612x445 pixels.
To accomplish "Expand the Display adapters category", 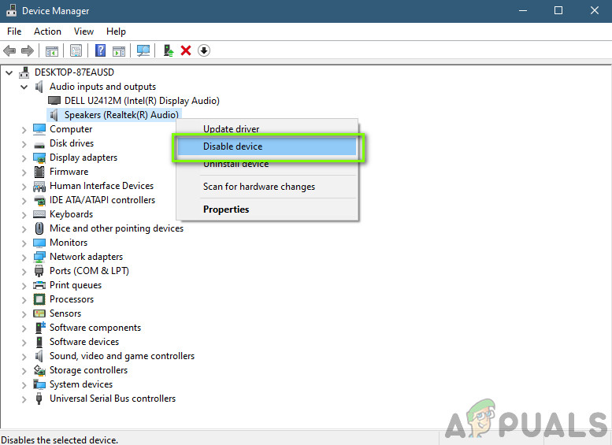I will (x=24, y=158).
